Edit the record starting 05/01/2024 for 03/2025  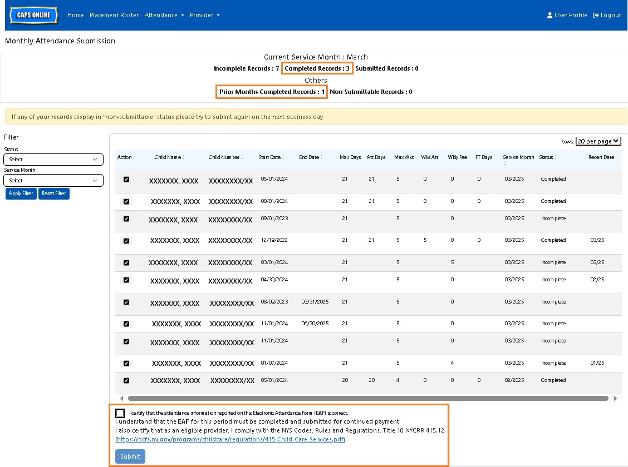coord(126,179)
